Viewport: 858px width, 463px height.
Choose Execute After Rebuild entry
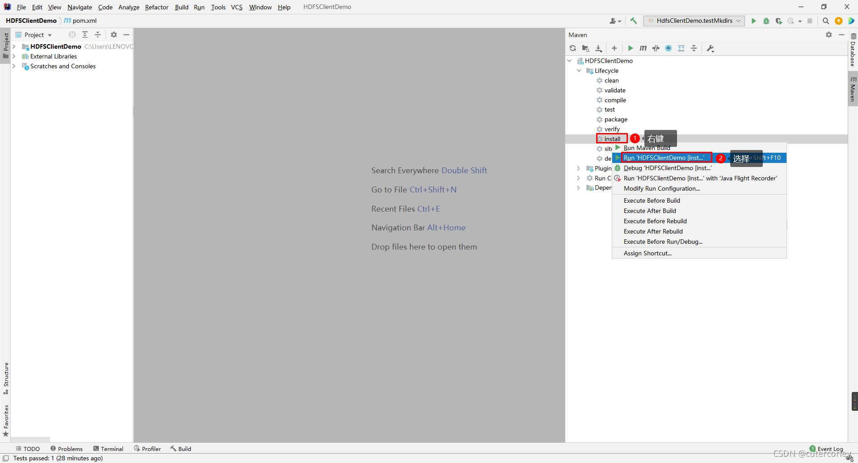click(x=699, y=231)
